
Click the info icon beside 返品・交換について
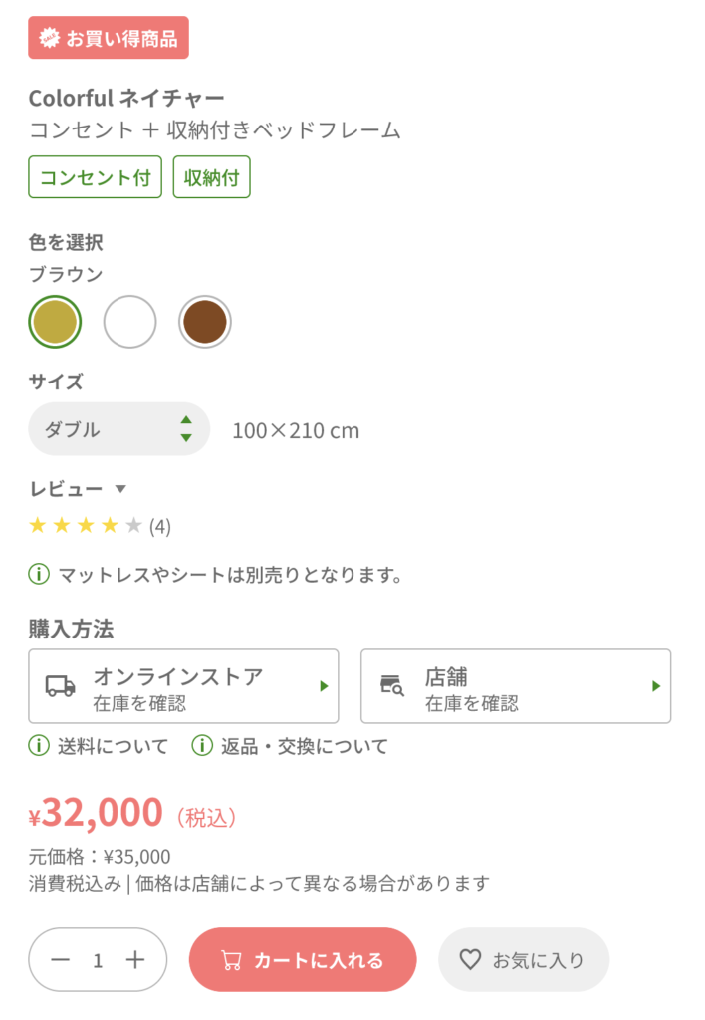(202, 746)
